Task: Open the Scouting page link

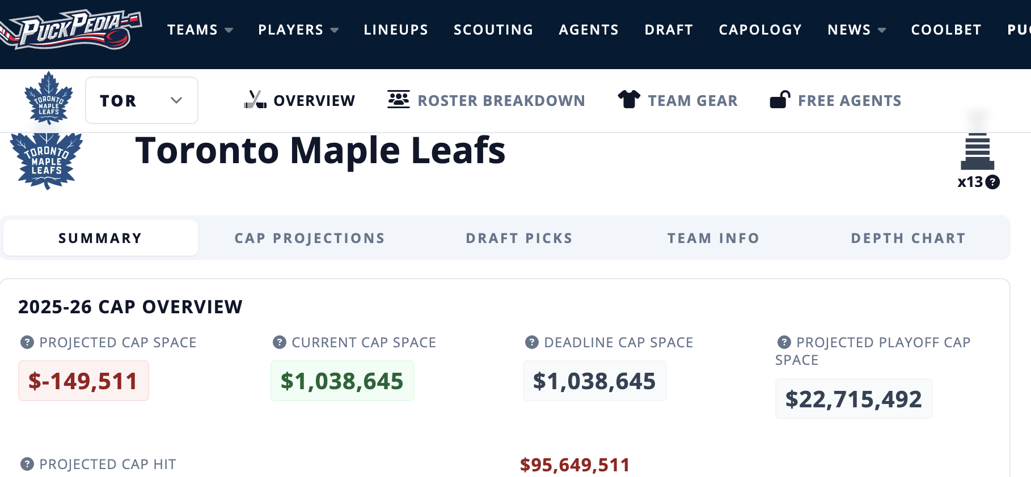Action: tap(493, 29)
